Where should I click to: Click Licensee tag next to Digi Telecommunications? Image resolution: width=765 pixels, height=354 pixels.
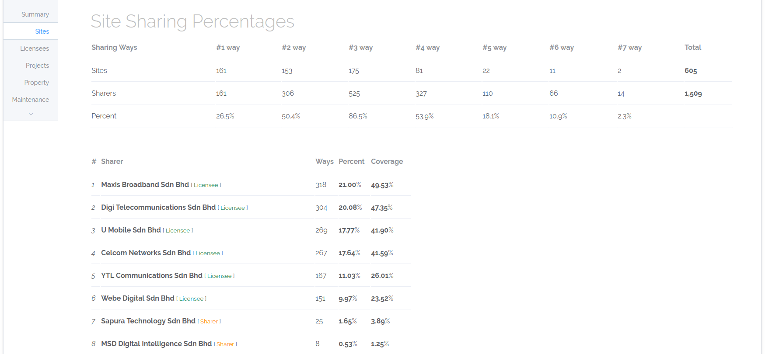[x=233, y=208]
